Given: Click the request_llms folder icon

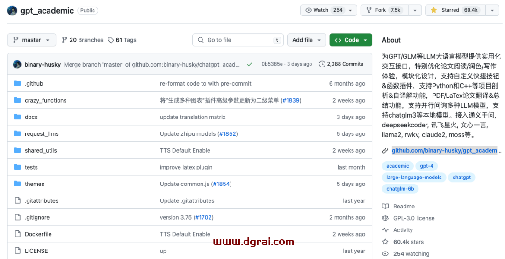Looking at the screenshot, I should point(18,133).
